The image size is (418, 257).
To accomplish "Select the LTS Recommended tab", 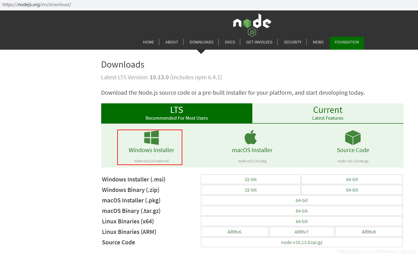I will 177,113.
